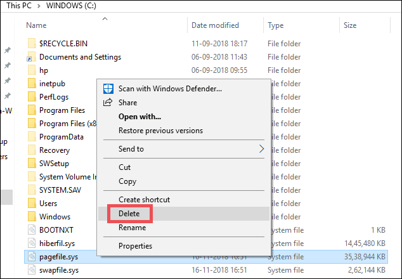
Task: Choose Rename from the context menu
Action: point(184,228)
